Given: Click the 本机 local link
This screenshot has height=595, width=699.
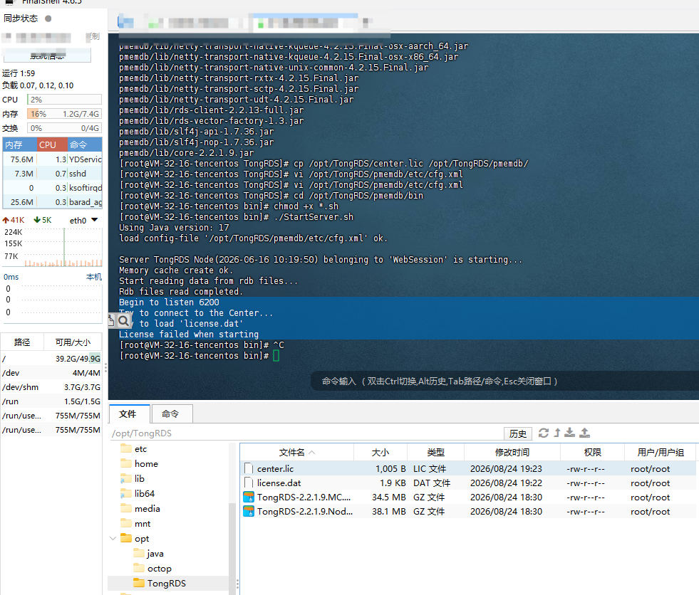Looking at the screenshot, I should coord(93,277).
